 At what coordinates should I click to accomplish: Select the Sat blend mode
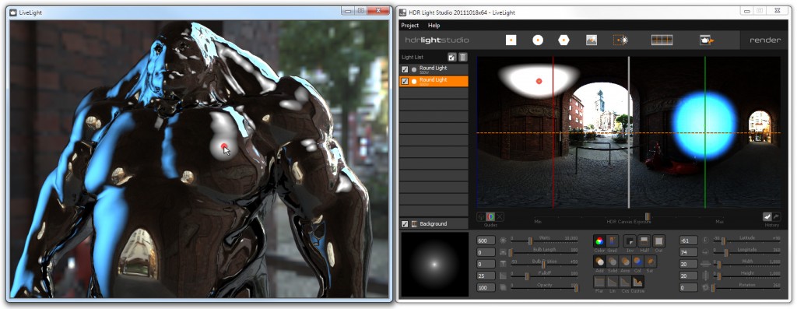(650, 262)
